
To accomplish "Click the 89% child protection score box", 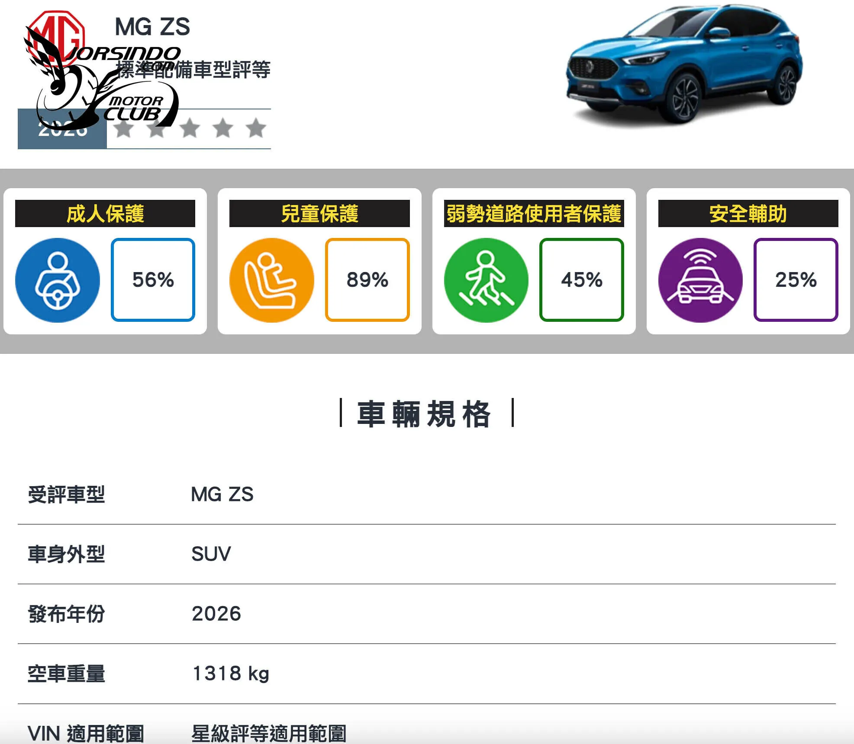I will [367, 280].
